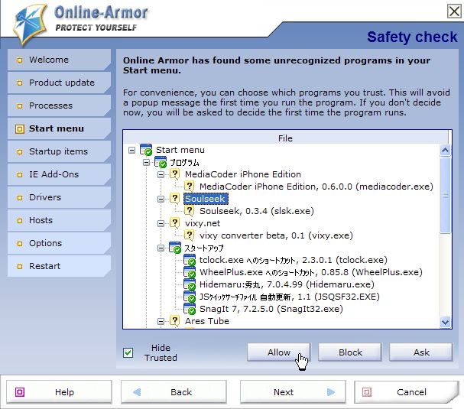This screenshot has height=409, width=464.
Task: Click the left arrow icon on Back
Action: (x=137, y=392)
